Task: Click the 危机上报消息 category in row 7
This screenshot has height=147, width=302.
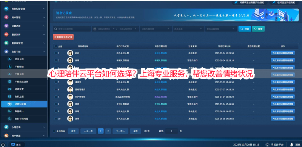Action: point(161,97)
